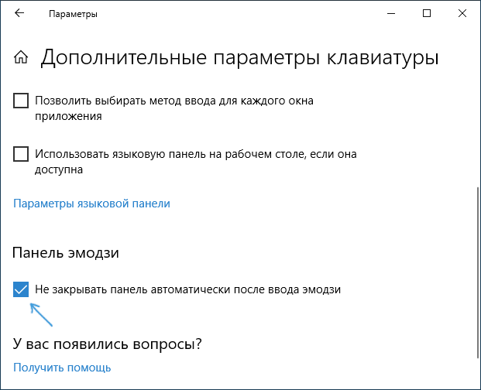Viewport: 481px width, 390px height.
Task: Select the Дополнительные параметры клавиатуры title
Action: click(240, 57)
